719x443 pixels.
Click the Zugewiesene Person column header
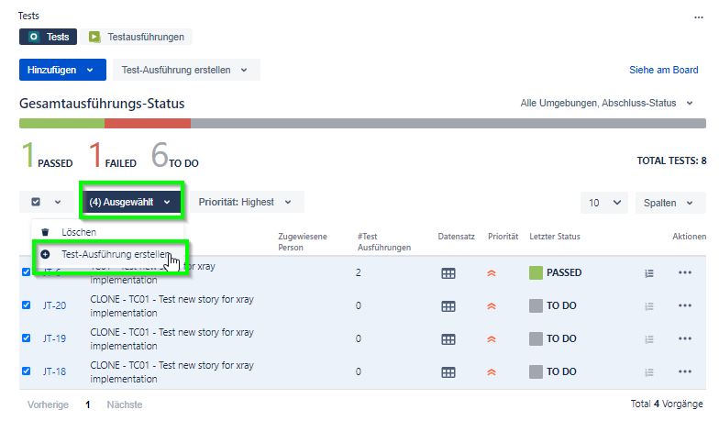pos(303,242)
